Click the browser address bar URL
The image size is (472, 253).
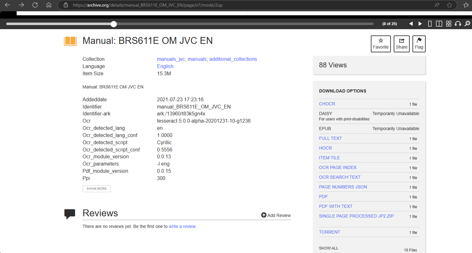(148, 5)
